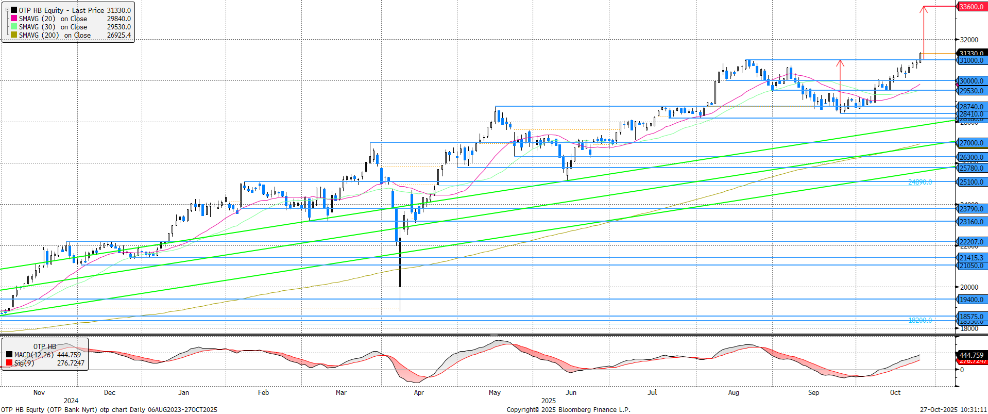
Task: Select the 27000.0 price level label
Action: (971, 143)
